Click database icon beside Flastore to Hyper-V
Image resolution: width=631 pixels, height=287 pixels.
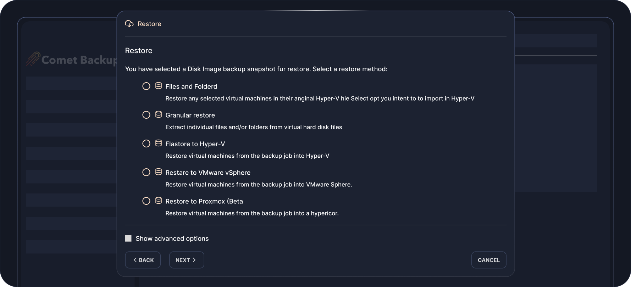coord(159,143)
